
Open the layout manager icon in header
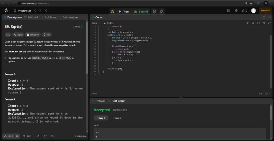click(x=228, y=11)
